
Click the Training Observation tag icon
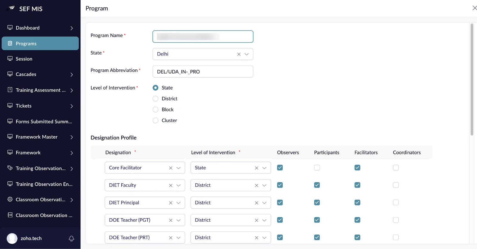click(x=10, y=168)
